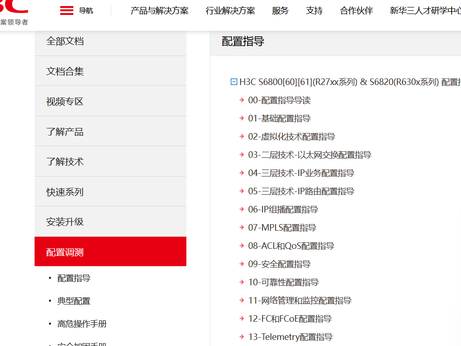Image resolution: width=461 pixels, height=346 pixels.
Task: Open 05-三层技术-IP路由配置指导
Action: (x=301, y=191)
